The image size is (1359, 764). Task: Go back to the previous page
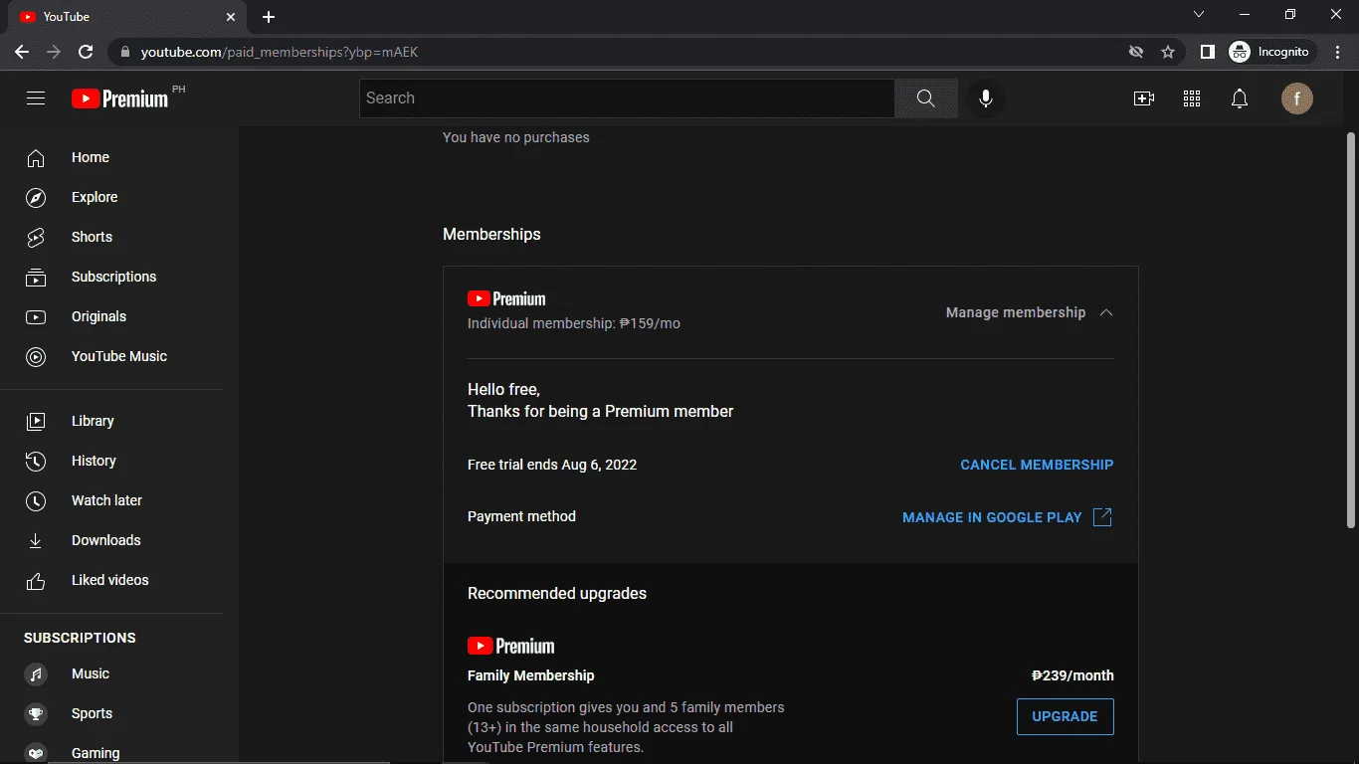[22, 52]
